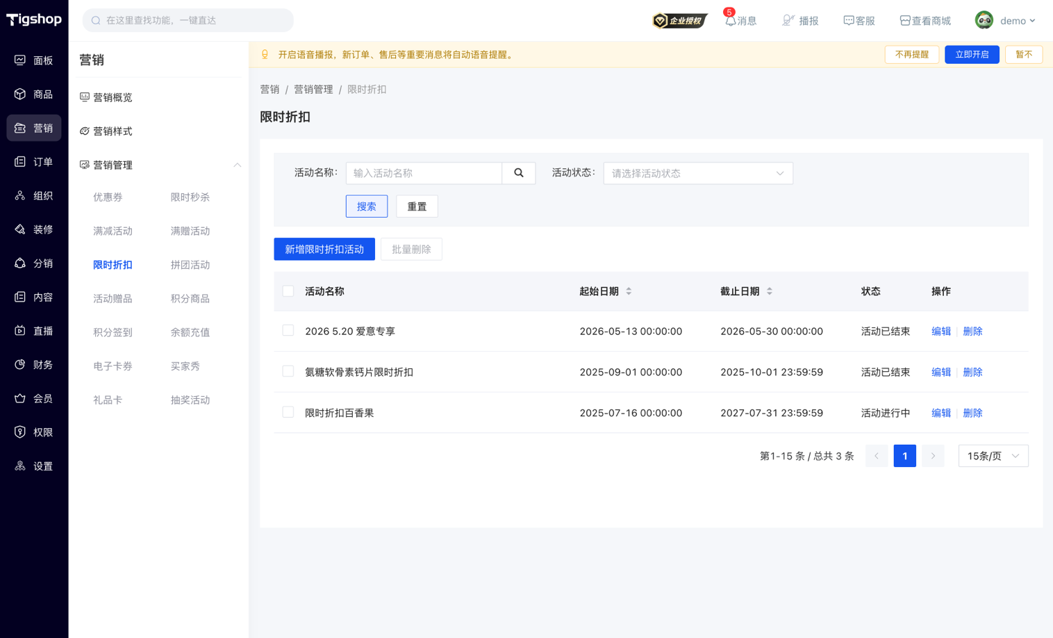1053x638 pixels.
Task: Click 营销管理 in the breadcrumb
Action: (313, 89)
